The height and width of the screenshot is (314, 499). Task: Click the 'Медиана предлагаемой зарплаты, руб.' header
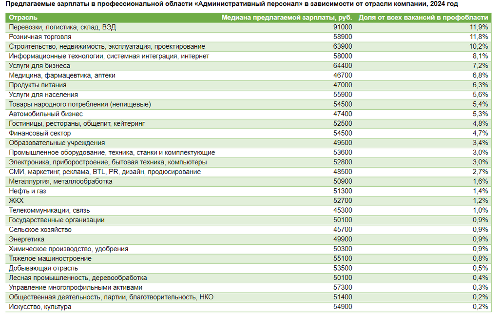[x=287, y=18]
